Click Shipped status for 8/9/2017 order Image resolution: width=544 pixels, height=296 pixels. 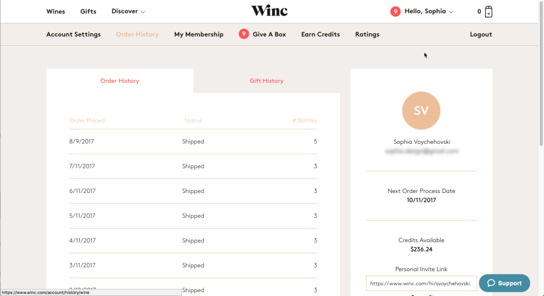[193, 141]
